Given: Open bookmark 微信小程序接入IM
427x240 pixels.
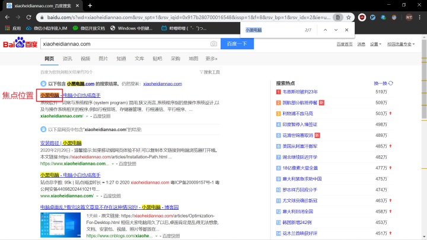Looking at the screenshot, I should [x=47, y=28].
